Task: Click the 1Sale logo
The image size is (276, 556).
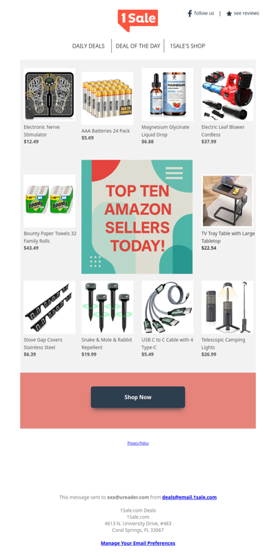Action: coord(138,20)
